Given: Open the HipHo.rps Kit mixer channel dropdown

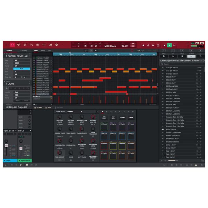Looking at the screenshot, I should pyautogui.click(x=10, y=131).
